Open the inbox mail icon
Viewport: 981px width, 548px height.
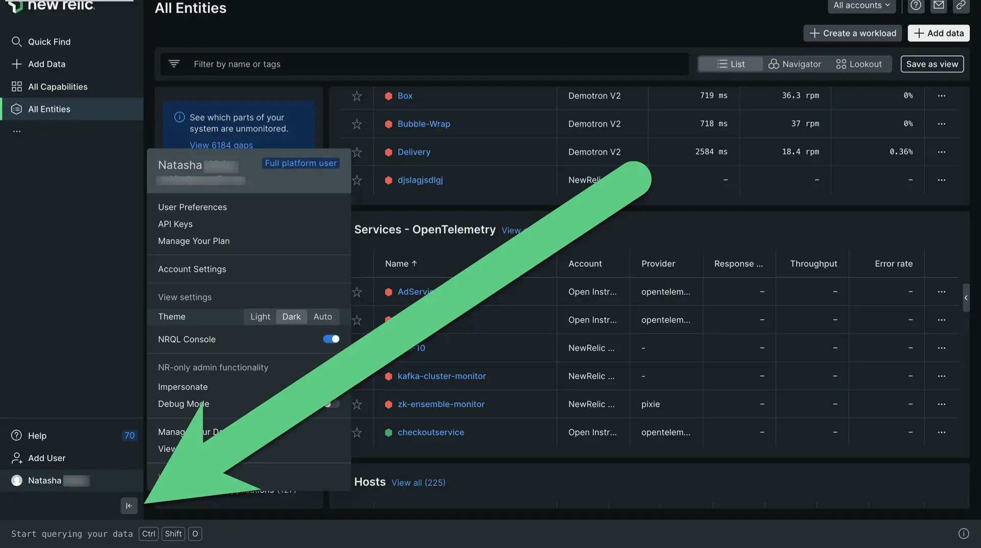[x=939, y=6]
